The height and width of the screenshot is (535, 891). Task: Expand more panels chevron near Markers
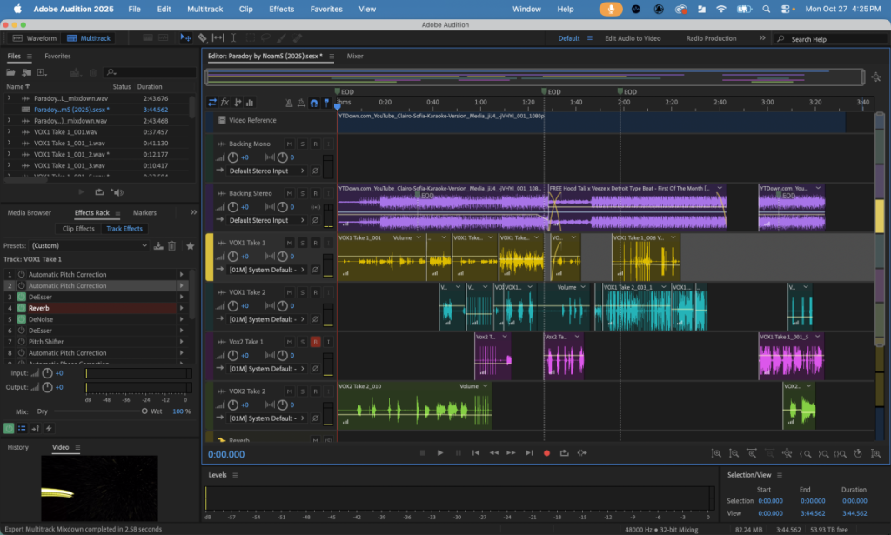[x=193, y=212]
